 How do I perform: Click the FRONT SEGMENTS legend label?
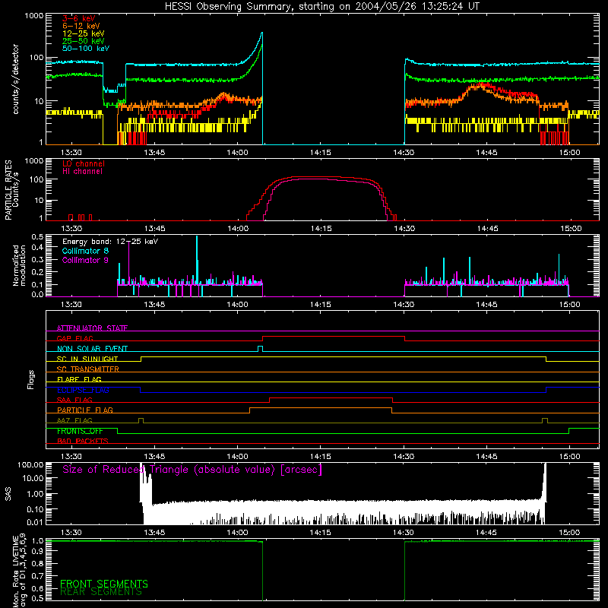click(104, 584)
